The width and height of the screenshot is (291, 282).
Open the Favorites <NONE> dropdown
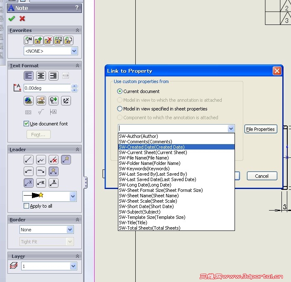coord(74,51)
